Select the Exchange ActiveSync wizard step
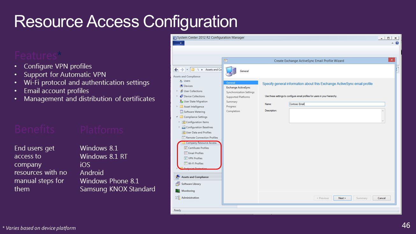This screenshot has height=234, width=416. coord(238,87)
